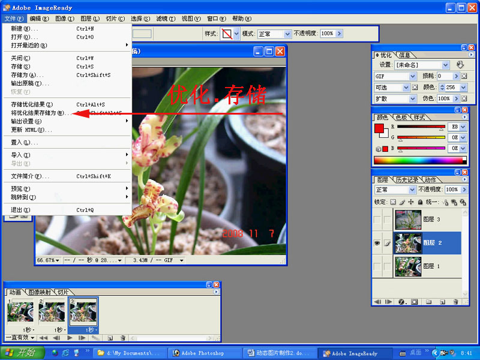Open the 扩散 dither method dropdown
This screenshot has width=480, height=360.
coord(413,98)
